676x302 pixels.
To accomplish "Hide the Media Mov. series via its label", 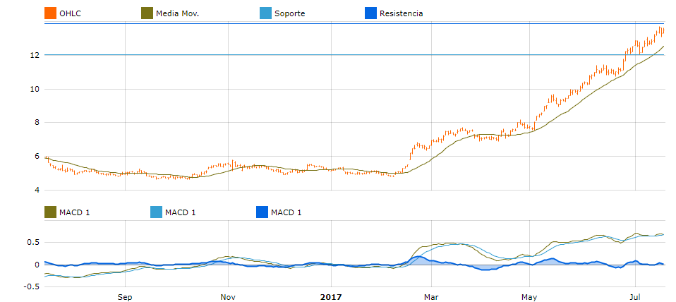I will 177,13.
